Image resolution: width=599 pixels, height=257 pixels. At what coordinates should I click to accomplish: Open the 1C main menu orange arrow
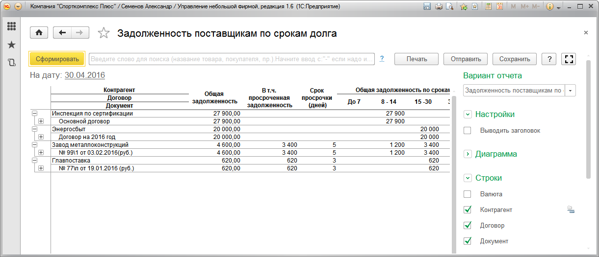pos(18,7)
